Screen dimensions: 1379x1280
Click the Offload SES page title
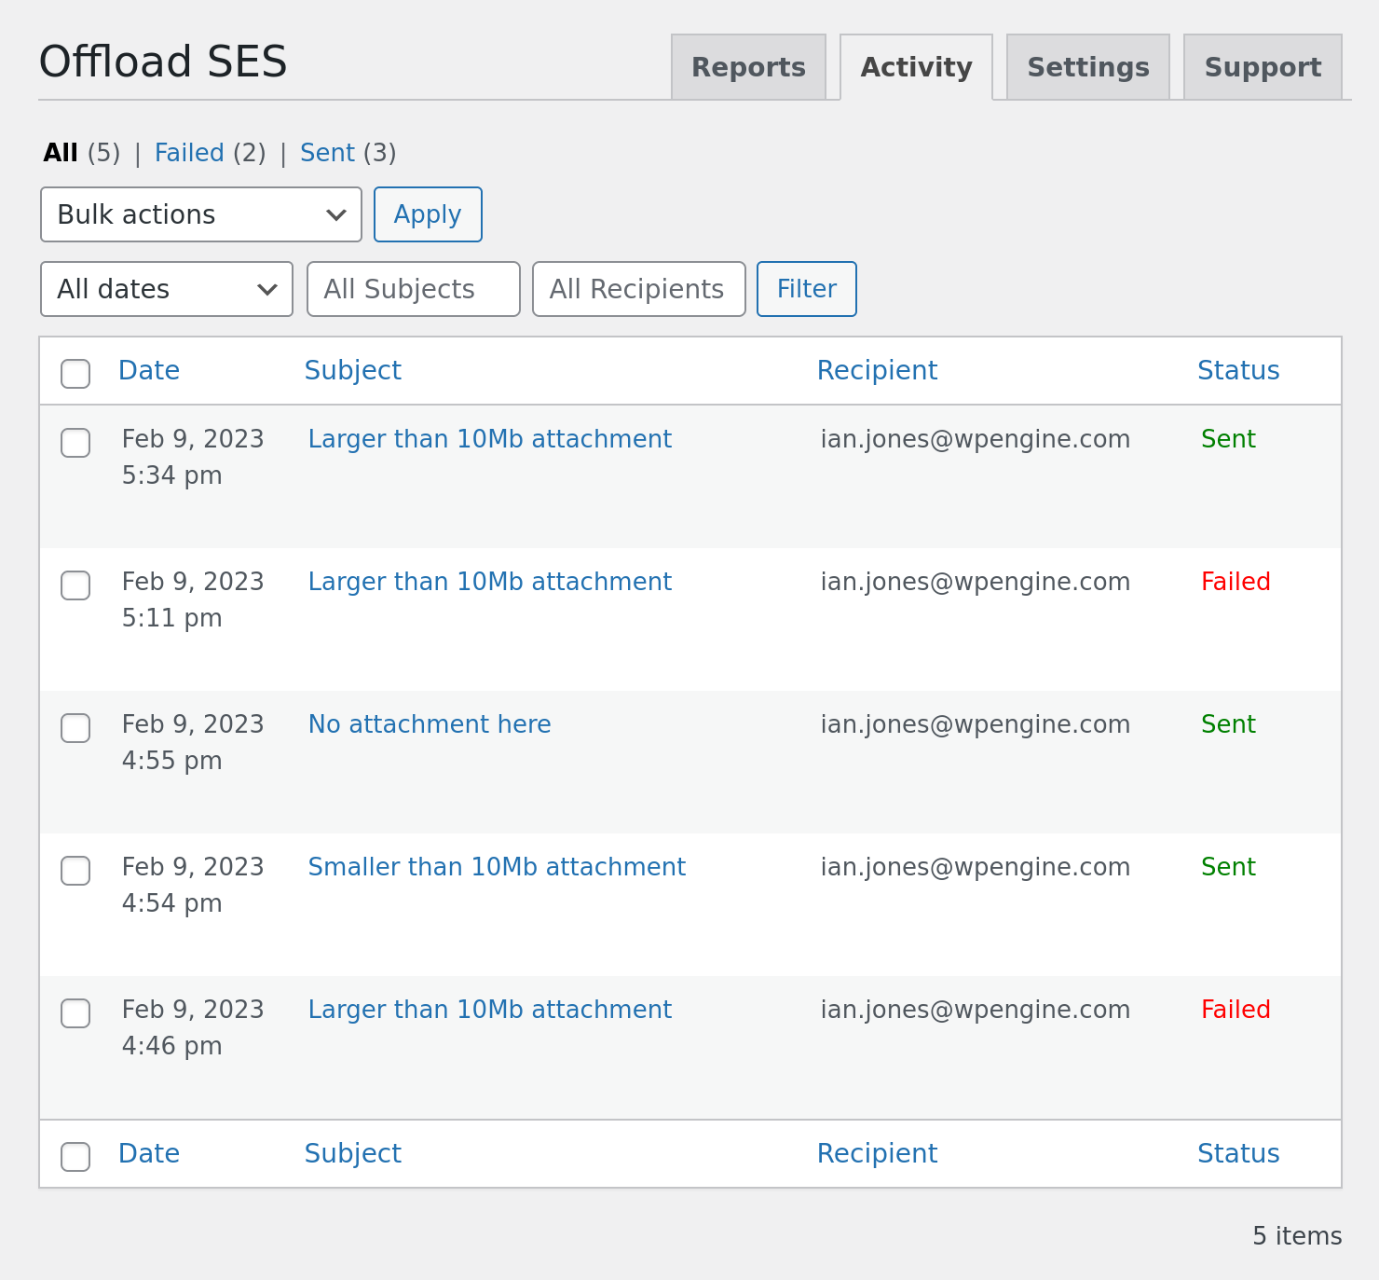[163, 62]
